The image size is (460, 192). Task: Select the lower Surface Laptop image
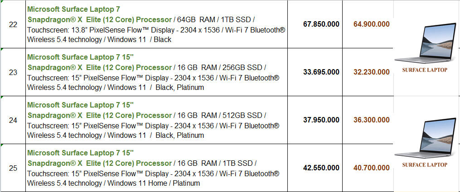coord(425,138)
